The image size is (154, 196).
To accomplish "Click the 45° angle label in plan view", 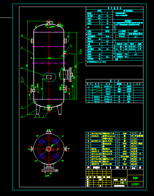I will coord(63,136).
